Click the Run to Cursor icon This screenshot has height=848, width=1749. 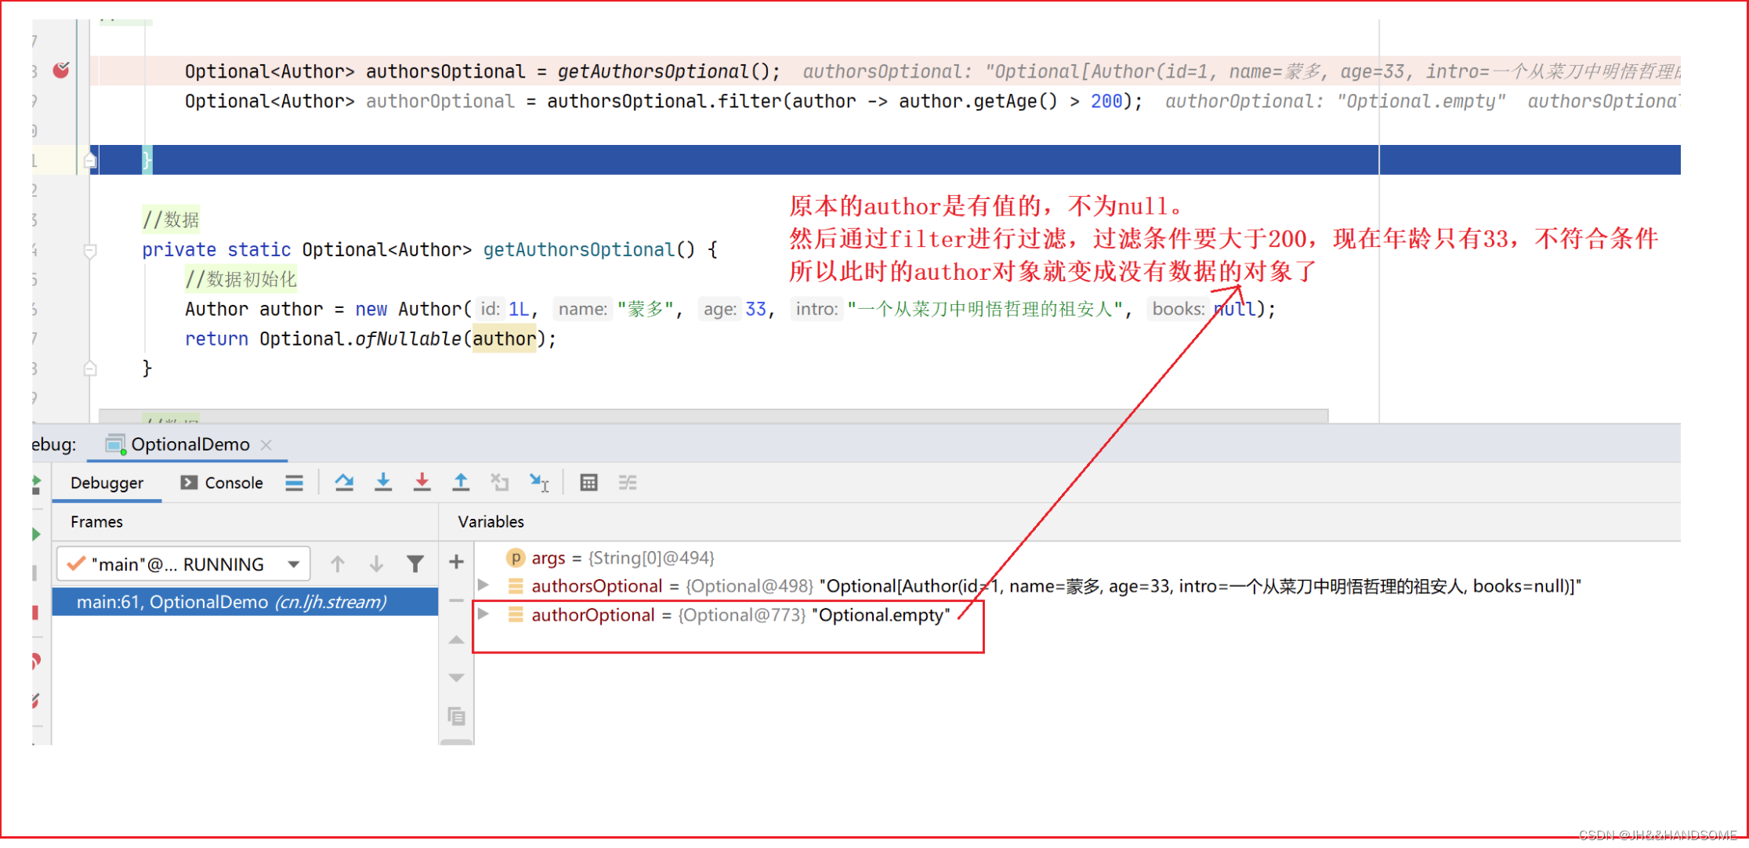tap(539, 483)
